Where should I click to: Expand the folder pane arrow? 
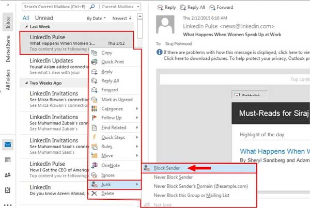8,5
